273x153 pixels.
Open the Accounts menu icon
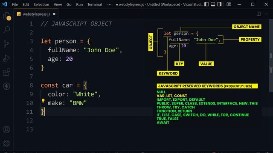click(x=7, y=130)
